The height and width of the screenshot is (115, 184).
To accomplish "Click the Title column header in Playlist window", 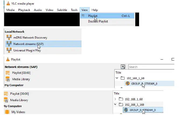I will [x=118, y=72].
